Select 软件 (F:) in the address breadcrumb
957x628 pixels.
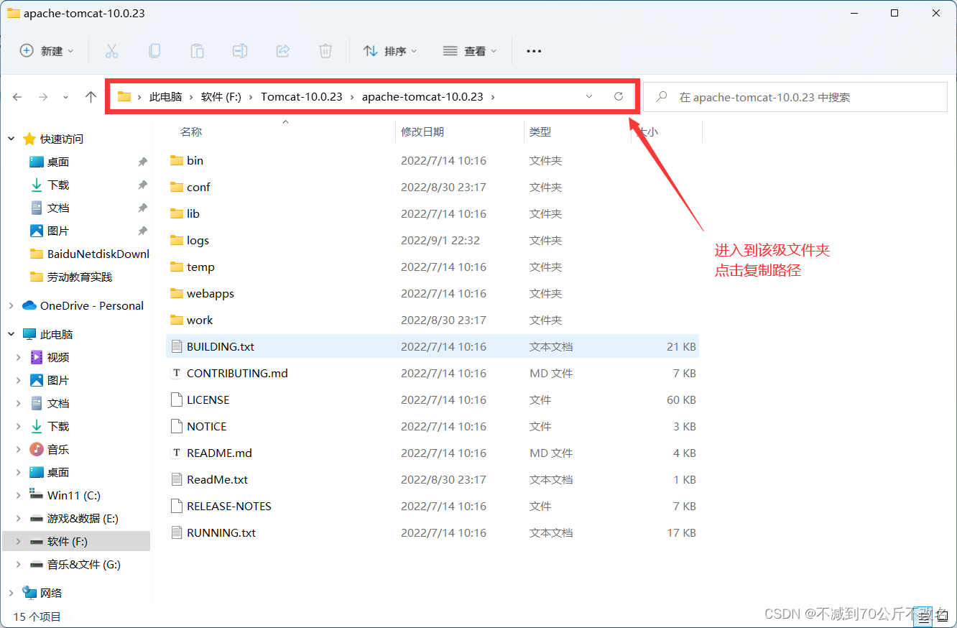221,96
